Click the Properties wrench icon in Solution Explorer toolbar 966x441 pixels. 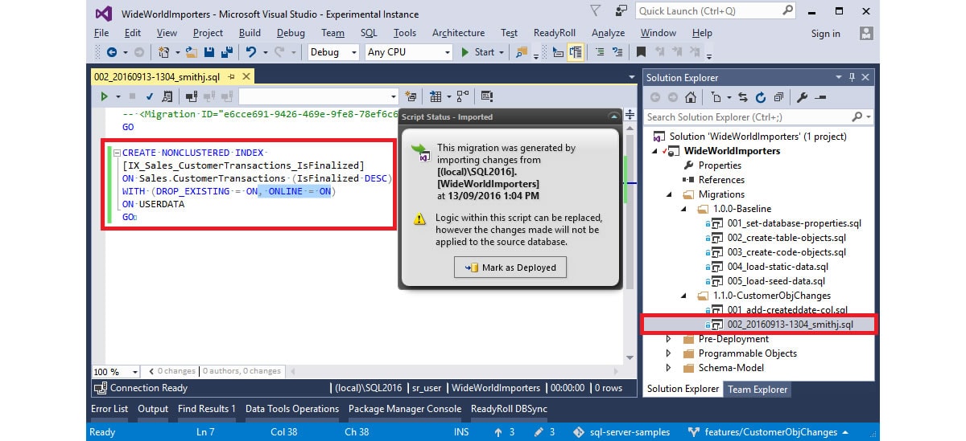click(x=802, y=97)
